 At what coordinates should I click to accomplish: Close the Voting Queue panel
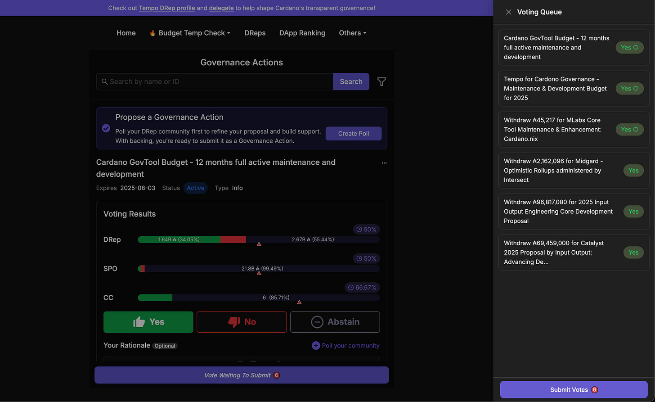pos(508,12)
